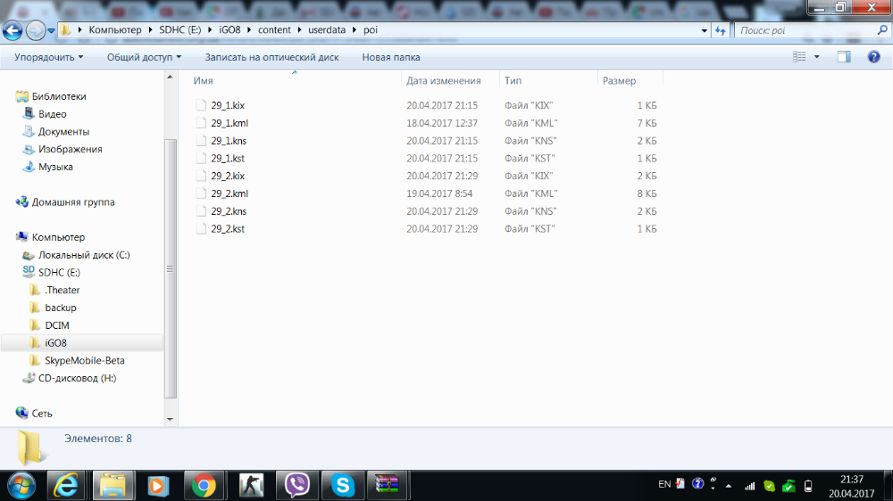Open the Help question mark icon
Image resolution: width=893 pixels, height=501 pixels.
click(873, 57)
